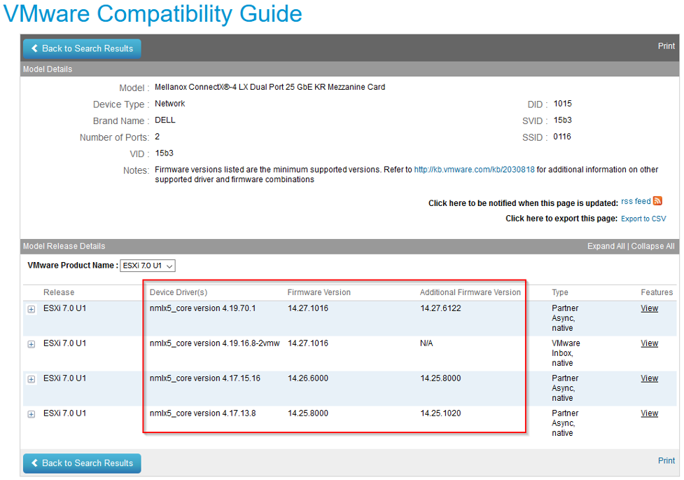Image resolution: width=684 pixels, height=480 pixels.
Task: Click the SSID value 0116
Action: pyautogui.click(x=562, y=137)
